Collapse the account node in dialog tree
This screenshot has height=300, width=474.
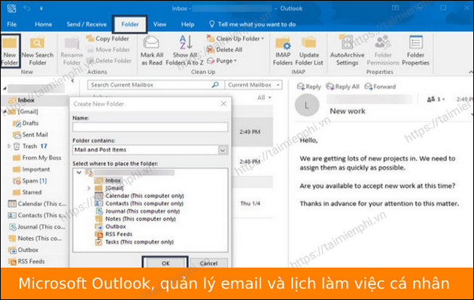pyautogui.click(x=79, y=172)
